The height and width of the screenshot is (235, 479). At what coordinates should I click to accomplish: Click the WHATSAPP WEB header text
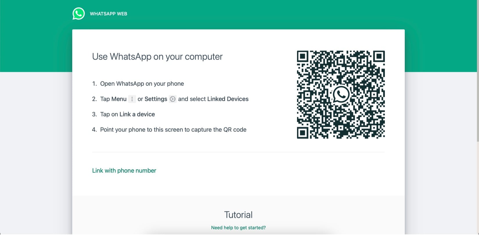109,14
